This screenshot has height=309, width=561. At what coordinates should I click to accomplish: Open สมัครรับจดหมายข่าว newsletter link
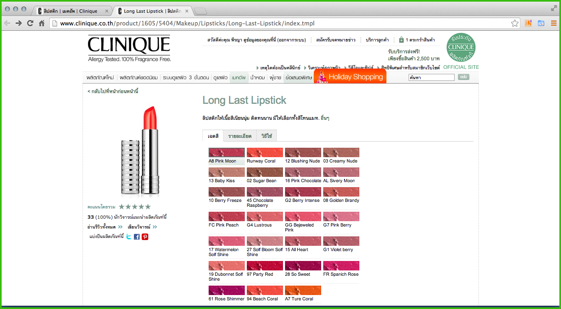click(x=336, y=40)
